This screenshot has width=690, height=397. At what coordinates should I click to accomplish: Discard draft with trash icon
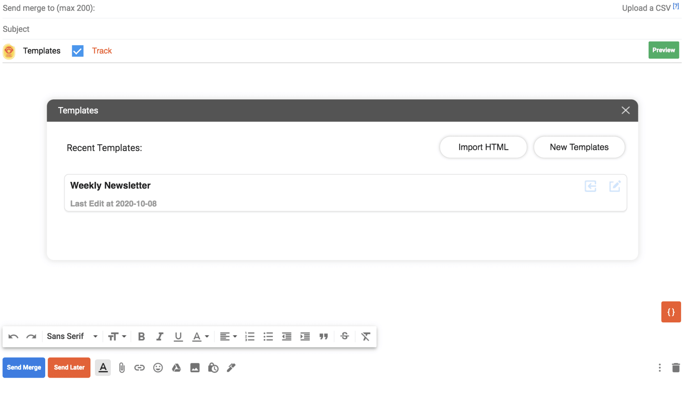click(676, 368)
